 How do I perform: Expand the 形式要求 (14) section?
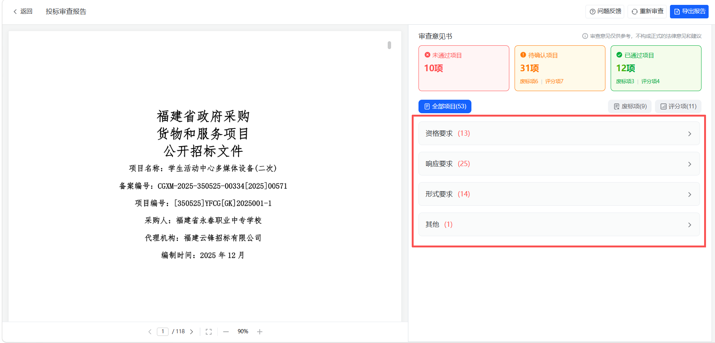click(x=559, y=194)
